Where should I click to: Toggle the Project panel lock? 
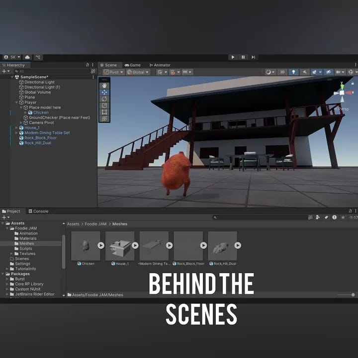tap(351, 211)
